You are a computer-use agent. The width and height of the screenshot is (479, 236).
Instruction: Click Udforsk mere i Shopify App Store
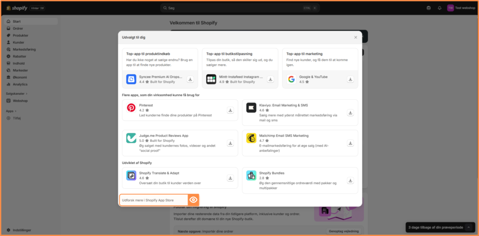153,200
